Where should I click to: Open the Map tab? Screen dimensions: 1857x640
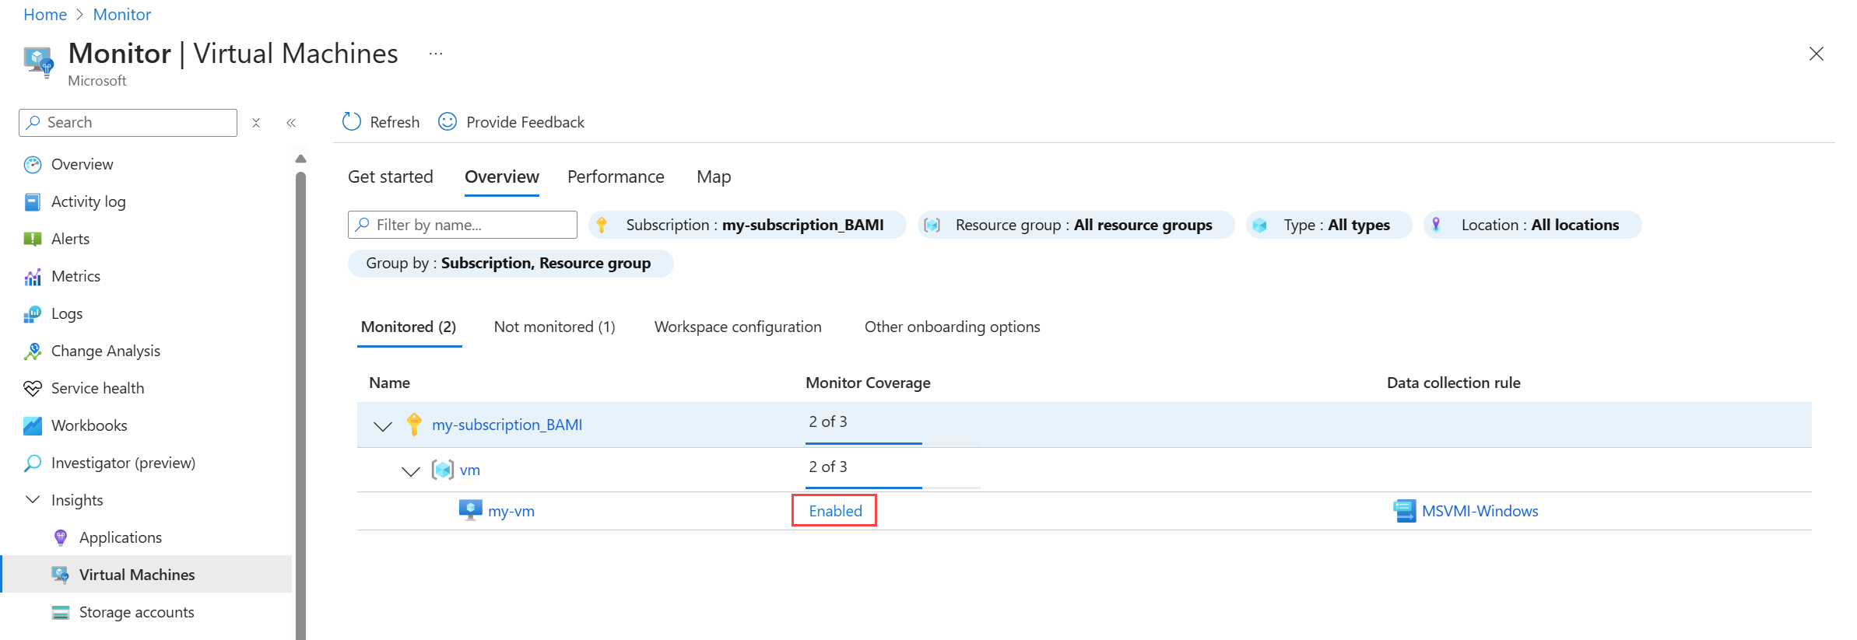click(x=714, y=177)
